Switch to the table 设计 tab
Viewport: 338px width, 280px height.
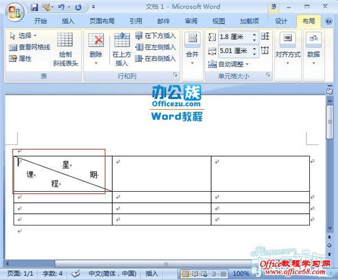(281, 21)
